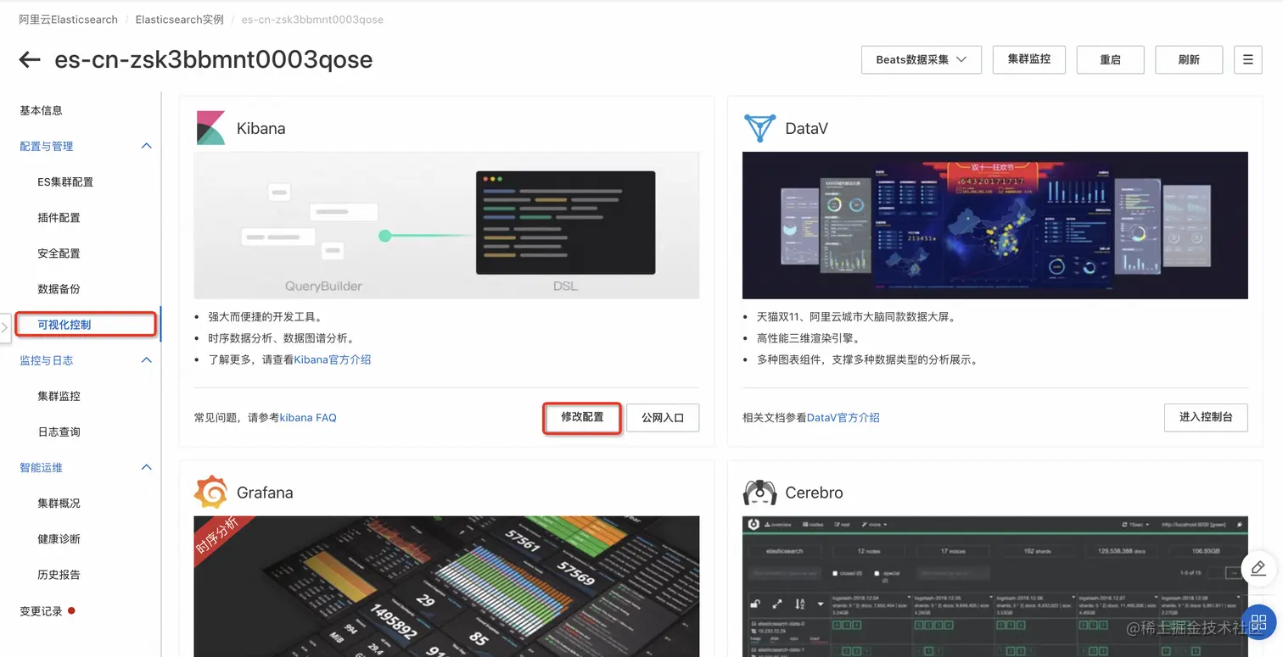Open 基本信息 in sidebar
The image size is (1283, 657).
41,110
